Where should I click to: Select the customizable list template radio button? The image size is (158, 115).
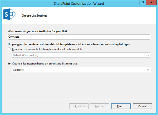9,49
